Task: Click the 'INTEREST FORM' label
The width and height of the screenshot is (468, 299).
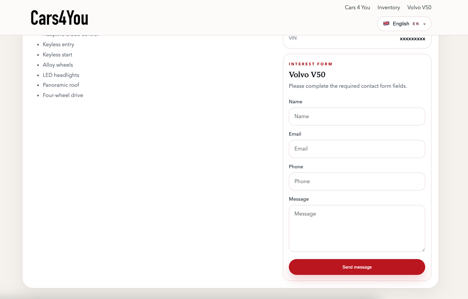Action: [x=311, y=64]
